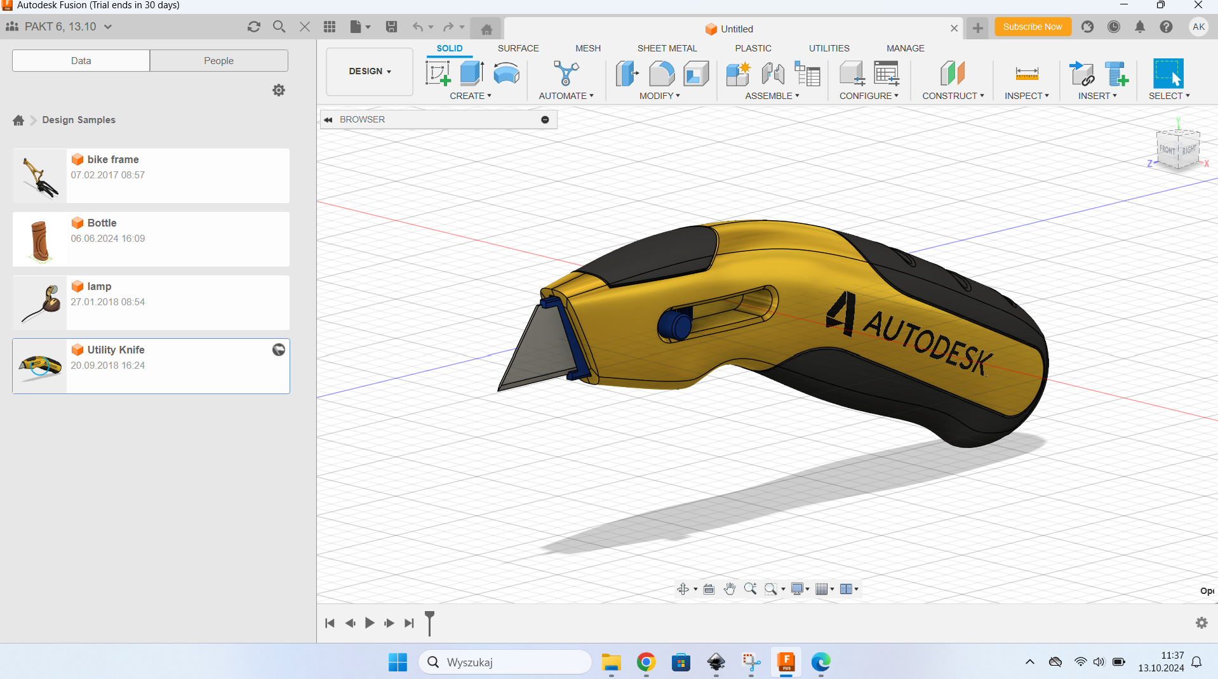This screenshot has height=679, width=1218.
Task: Open the Bill of Materials icon
Action: [x=808, y=74]
